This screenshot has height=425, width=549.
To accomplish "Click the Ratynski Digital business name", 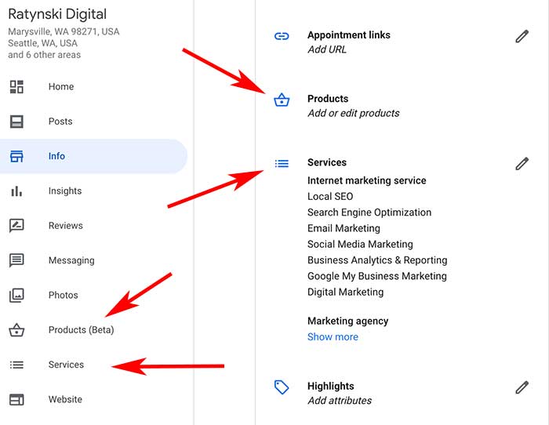I will point(57,14).
